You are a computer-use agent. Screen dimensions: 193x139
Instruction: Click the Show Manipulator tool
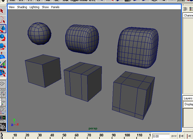3,64
